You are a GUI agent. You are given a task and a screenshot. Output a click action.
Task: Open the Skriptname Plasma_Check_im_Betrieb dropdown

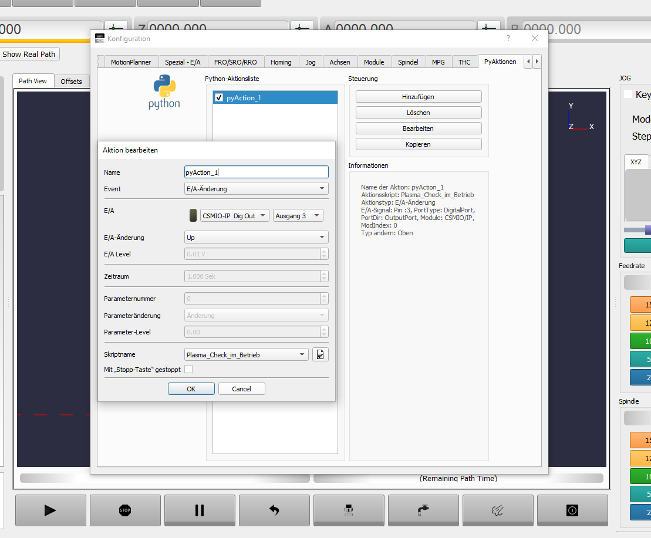tap(246, 354)
